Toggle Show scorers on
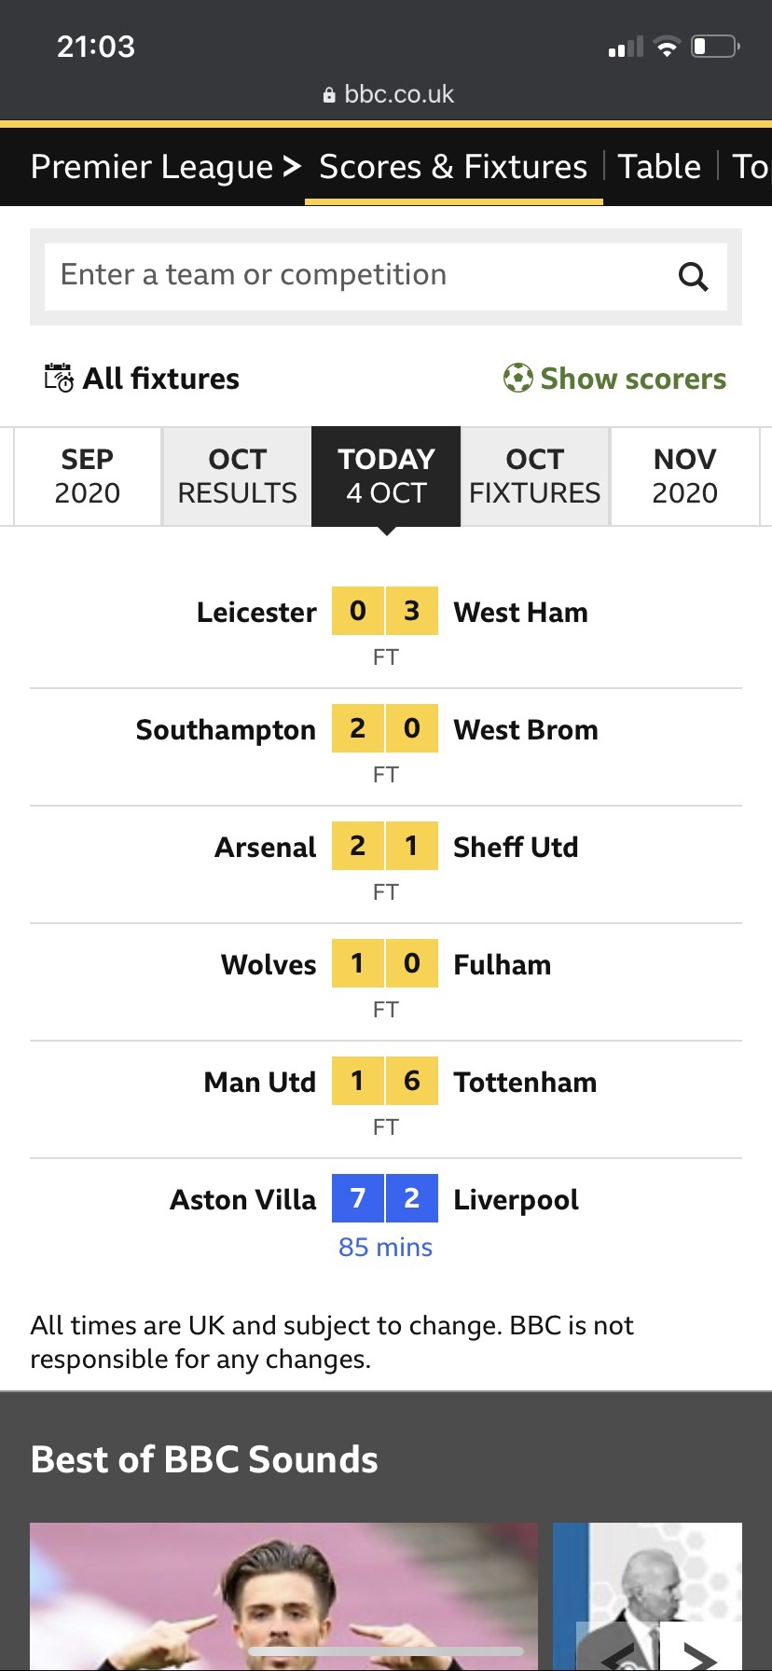The image size is (772, 1671). pyautogui.click(x=615, y=378)
